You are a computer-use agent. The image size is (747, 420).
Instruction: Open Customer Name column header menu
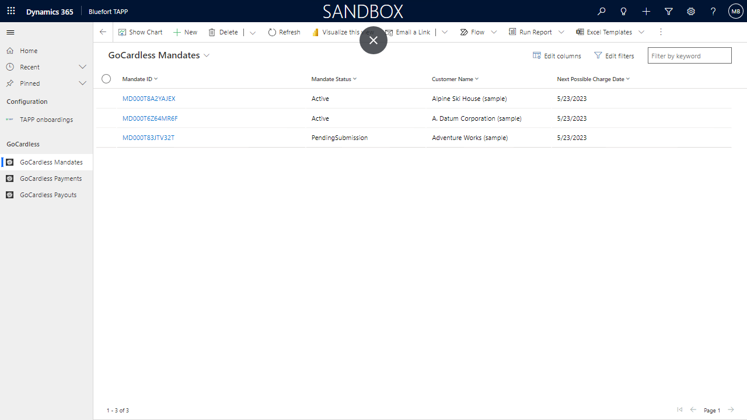[455, 79]
